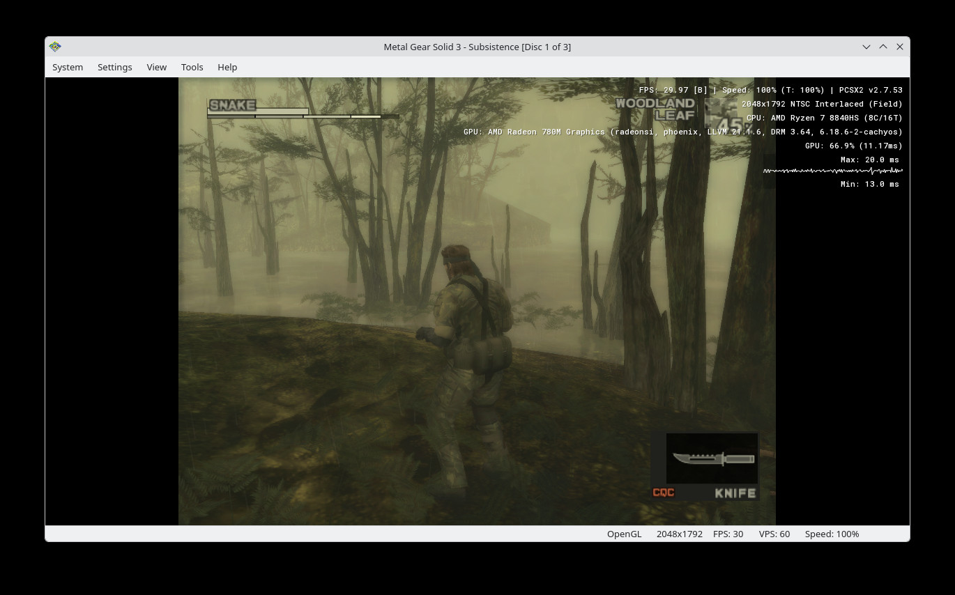Screen dimensions: 955x595
Task: Click the 'Min: 13.0 ms' overlay text
Action: tap(870, 184)
